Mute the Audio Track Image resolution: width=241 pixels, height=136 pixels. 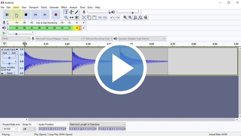[x=5, y=53]
